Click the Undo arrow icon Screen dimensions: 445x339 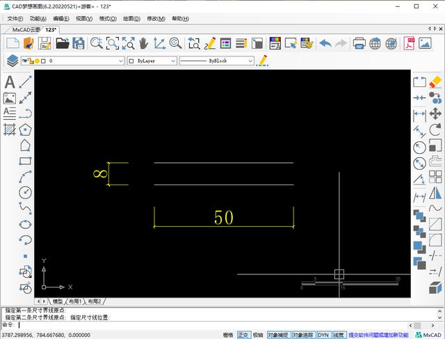click(x=325, y=43)
